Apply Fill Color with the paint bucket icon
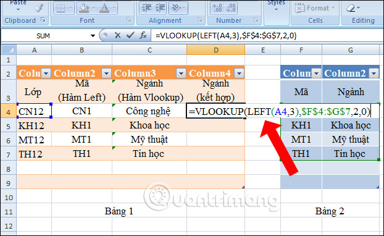 (84, 8)
